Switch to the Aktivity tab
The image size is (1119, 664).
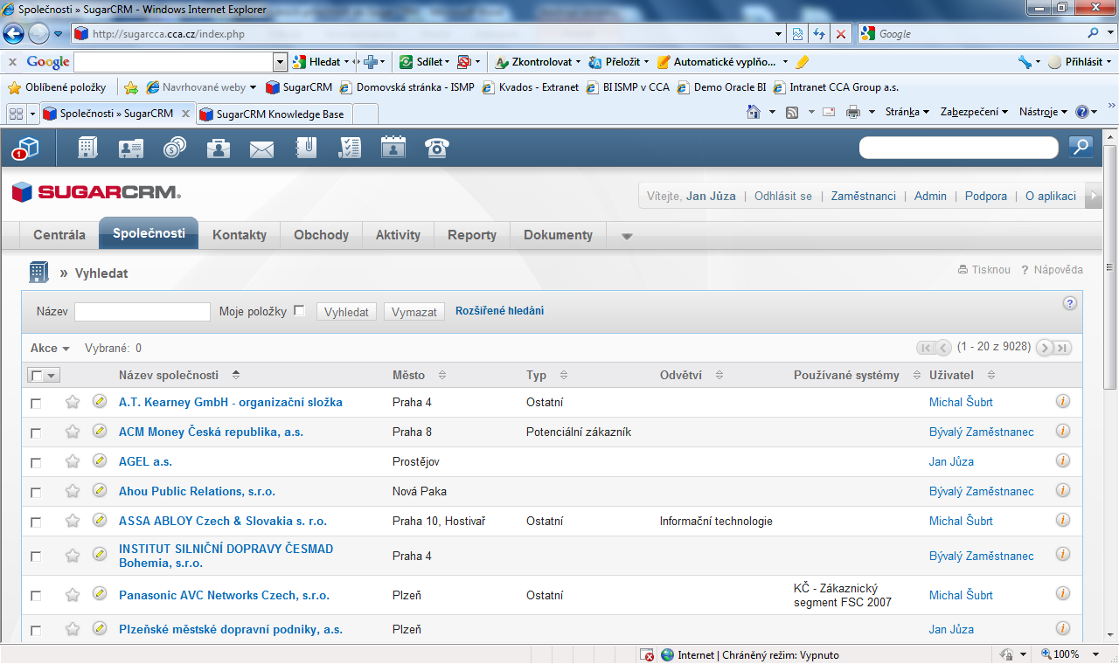[x=398, y=235]
